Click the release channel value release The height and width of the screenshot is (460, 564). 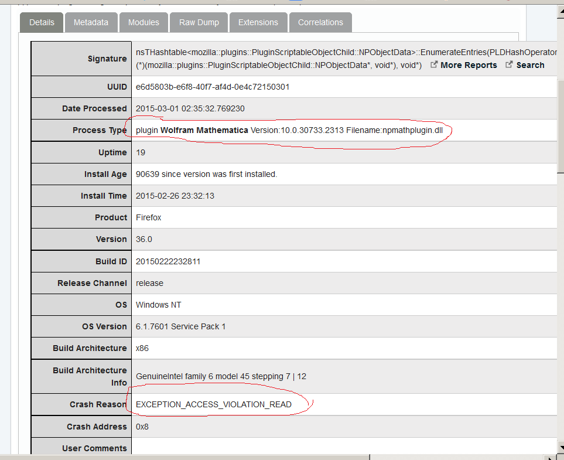(149, 283)
